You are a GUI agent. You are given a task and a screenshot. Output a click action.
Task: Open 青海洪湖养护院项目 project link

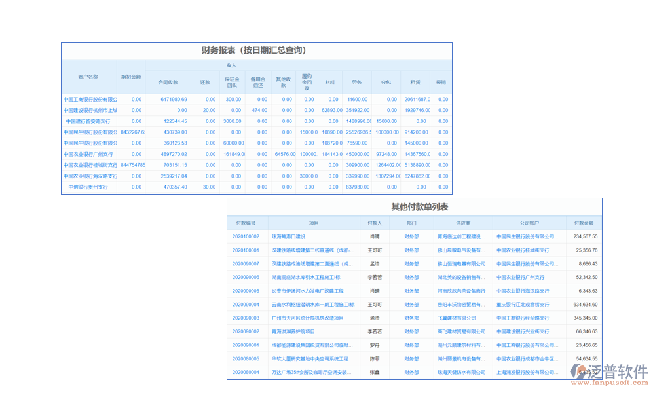click(x=293, y=331)
